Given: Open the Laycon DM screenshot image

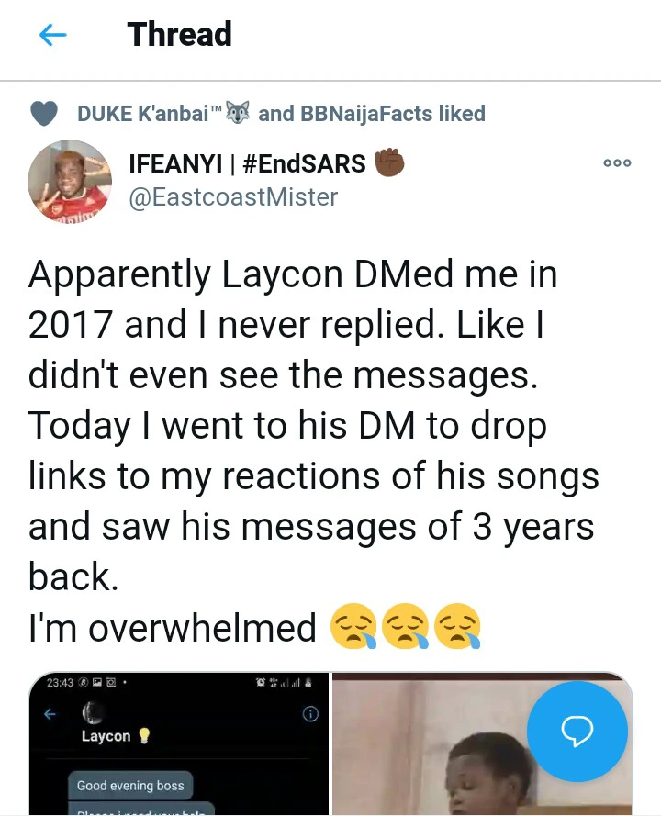Looking at the screenshot, I should [x=178, y=745].
